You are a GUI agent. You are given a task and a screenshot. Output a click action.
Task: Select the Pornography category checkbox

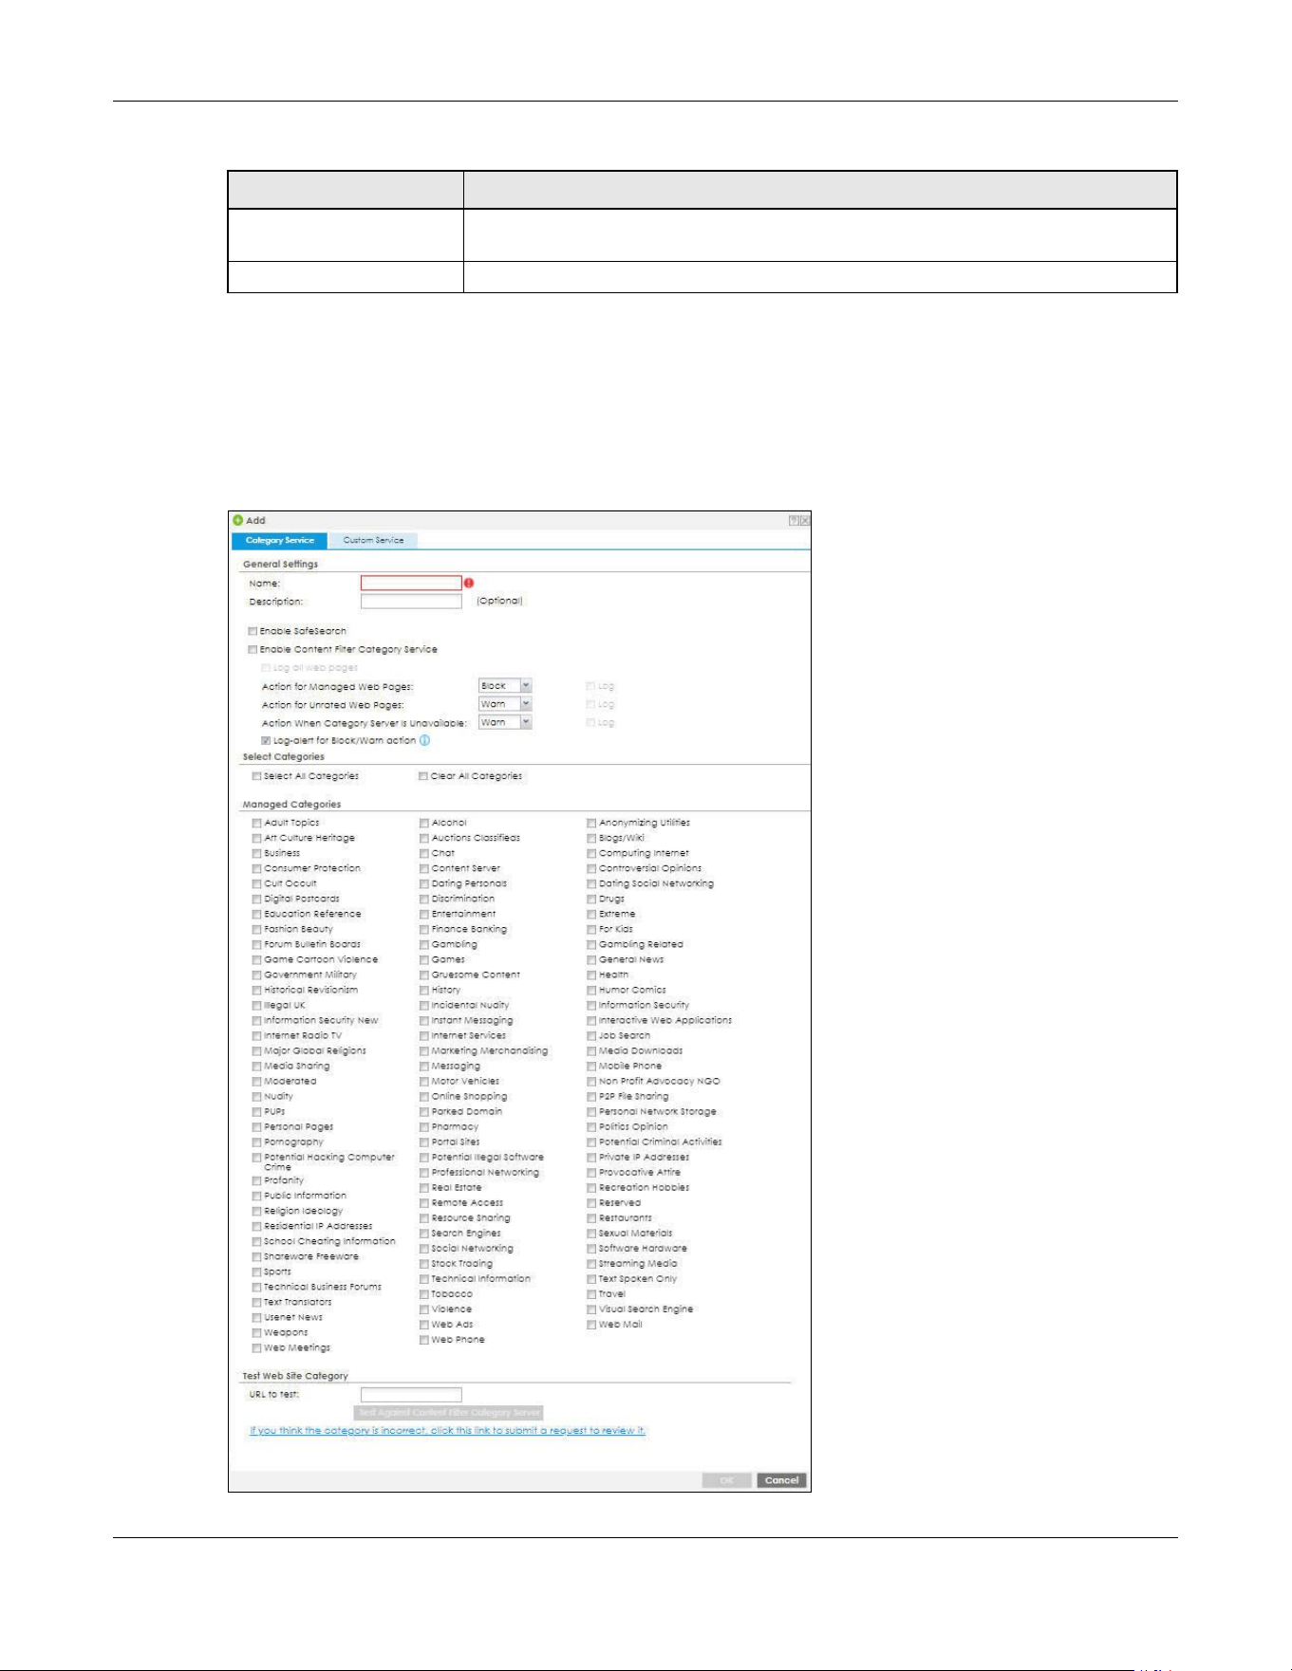(256, 1142)
